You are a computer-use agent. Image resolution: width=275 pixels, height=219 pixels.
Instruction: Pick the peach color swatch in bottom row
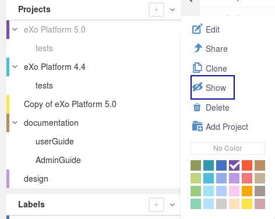pyautogui.click(x=234, y=204)
